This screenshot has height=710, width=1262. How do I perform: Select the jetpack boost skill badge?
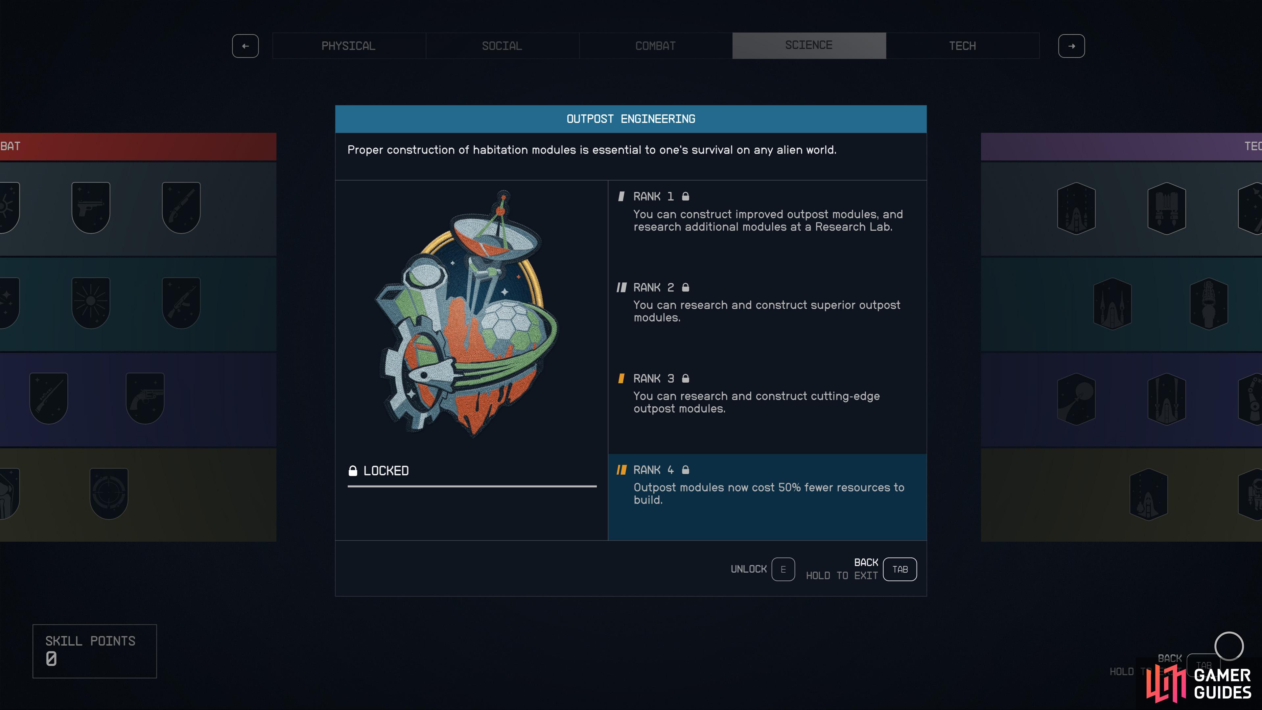(x=1166, y=208)
